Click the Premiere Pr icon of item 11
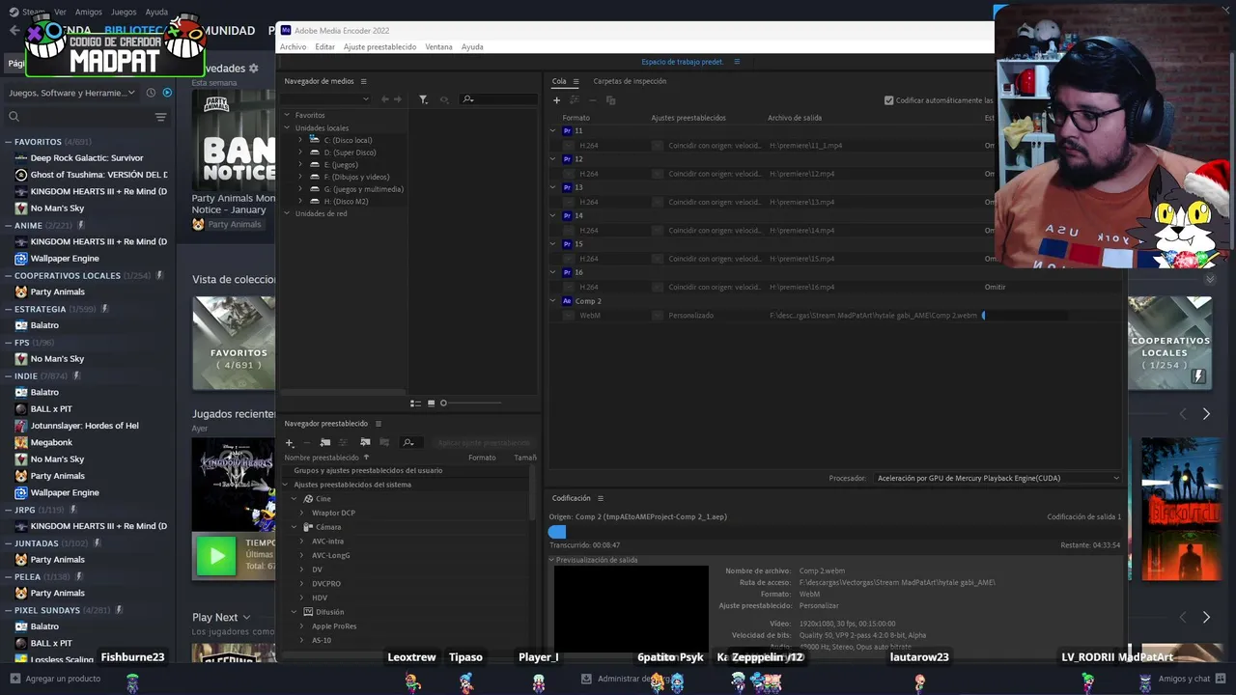Screen dimensions: 1236x695 (567, 131)
